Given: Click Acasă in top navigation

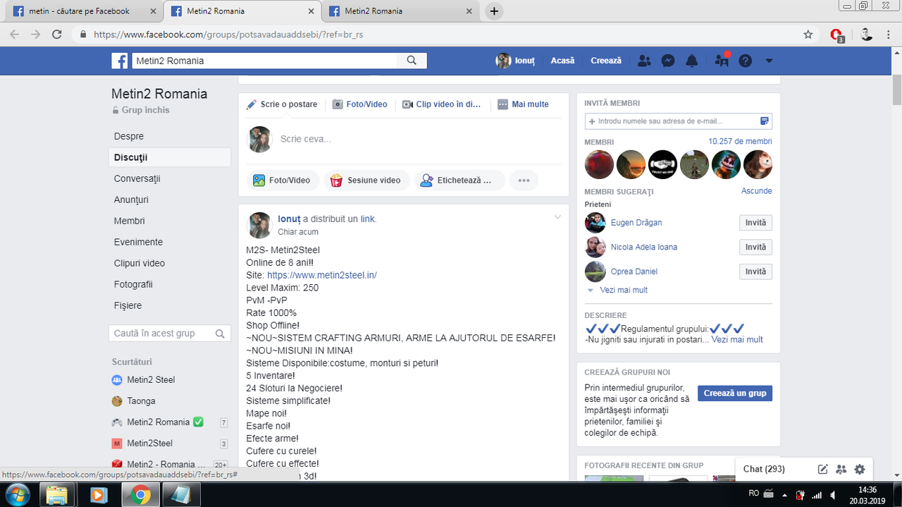Looking at the screenshot, I should coord(562,61).
